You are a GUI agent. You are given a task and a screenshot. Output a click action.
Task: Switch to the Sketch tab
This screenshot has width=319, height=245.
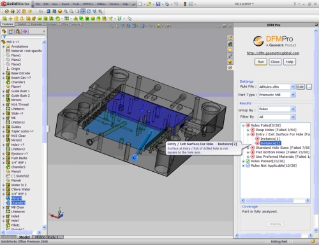point(22,24)
